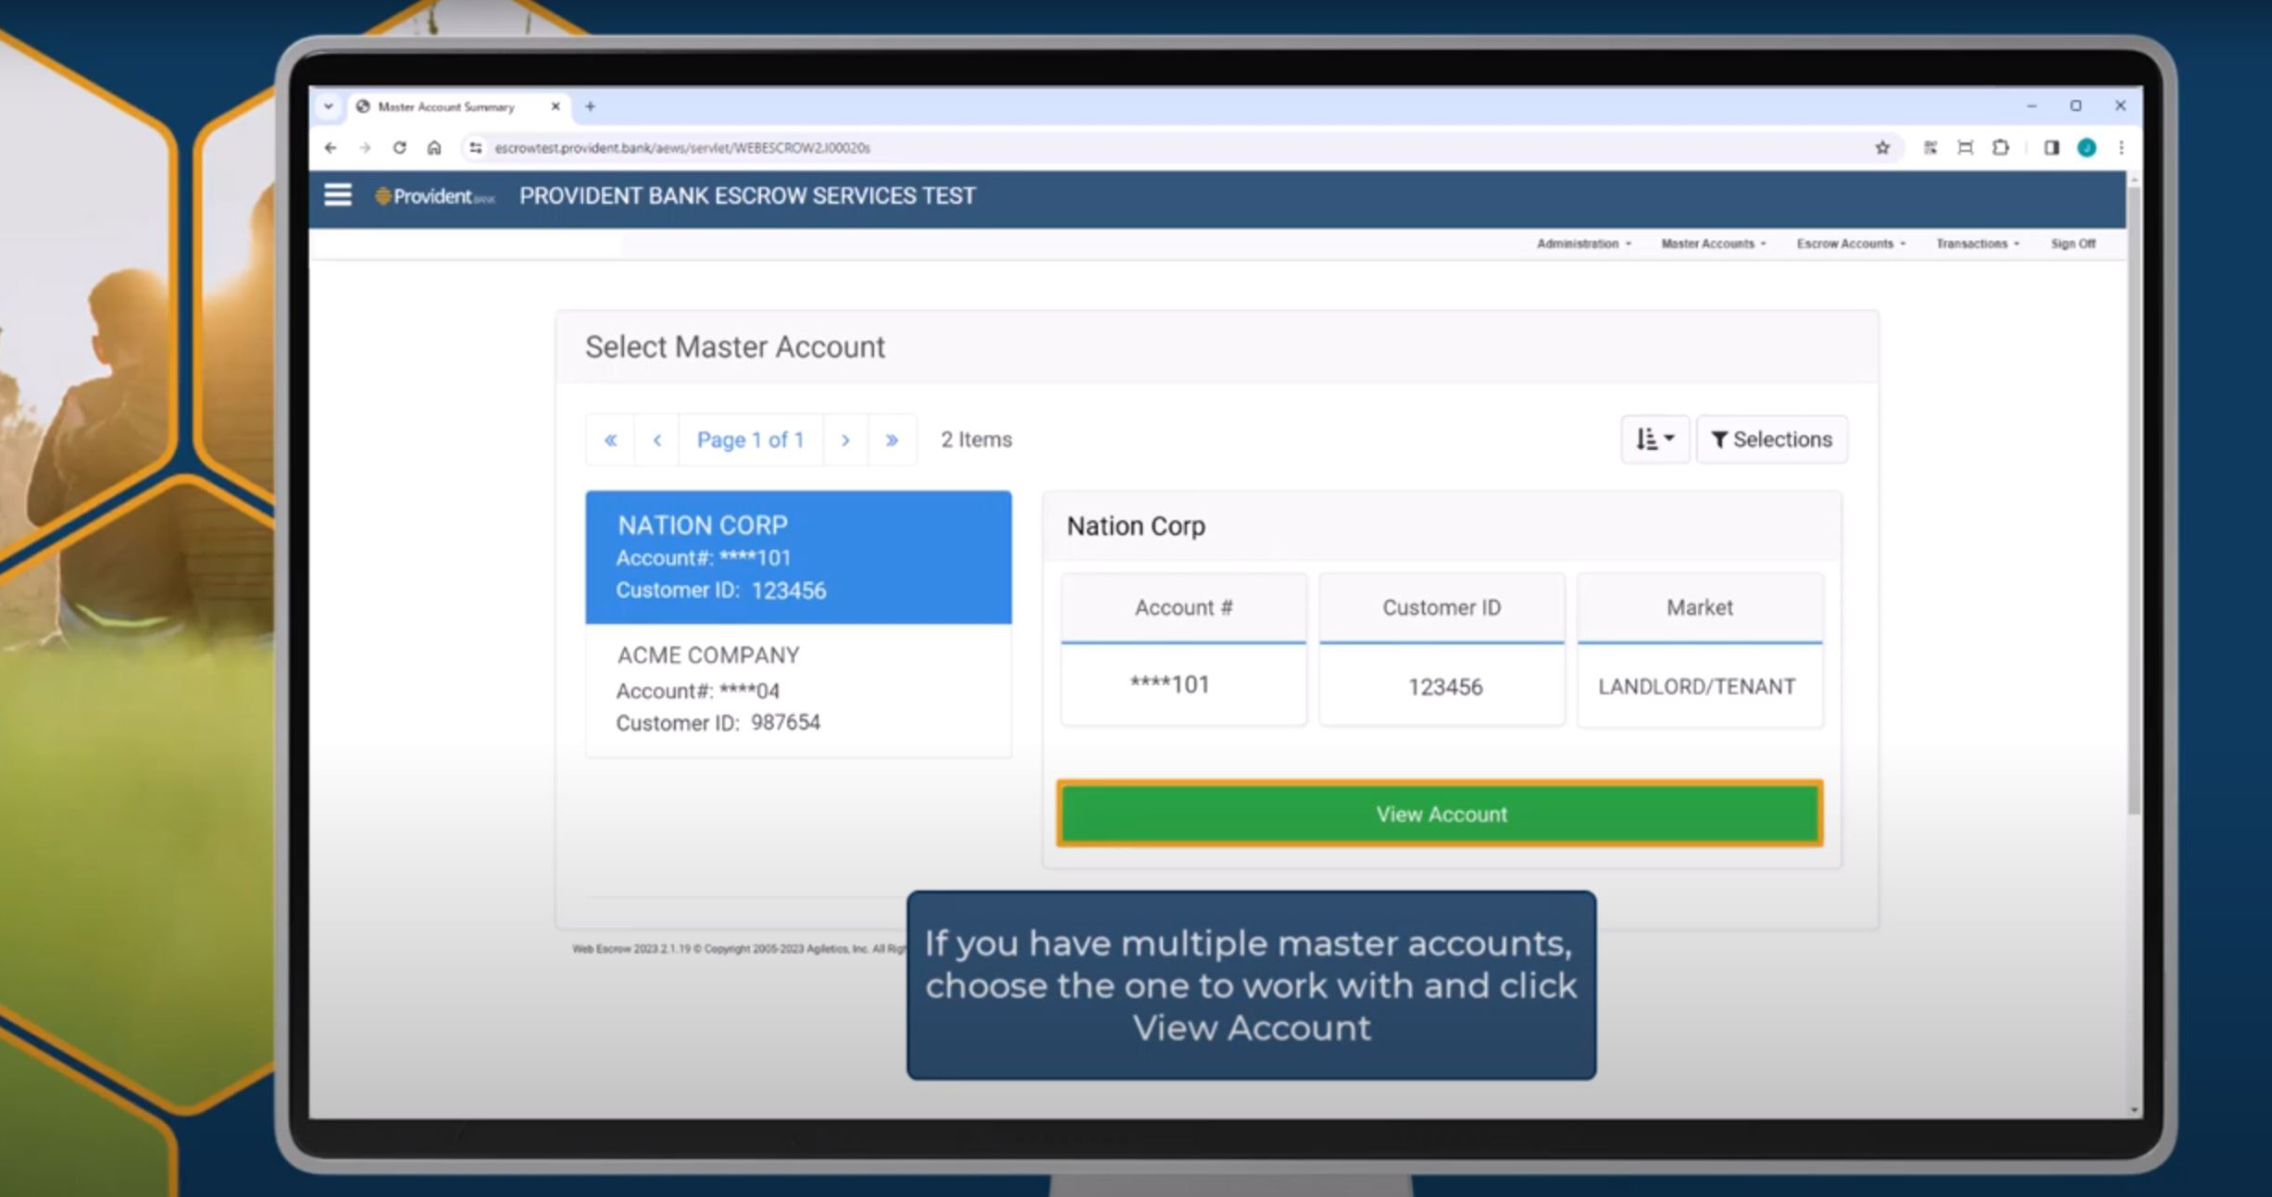Open the Escrow Accounts menu
Viewport: 2272px width, 1197px height.
[1852, 243]
